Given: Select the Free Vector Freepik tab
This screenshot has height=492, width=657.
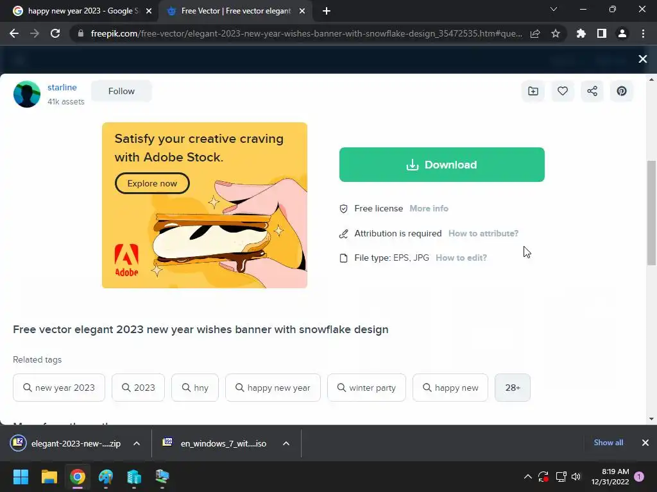Looking at the screenshot, I should click(235, 12).
